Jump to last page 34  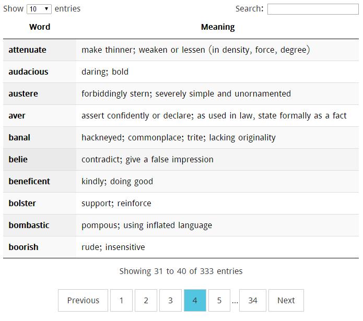[253, 300]
